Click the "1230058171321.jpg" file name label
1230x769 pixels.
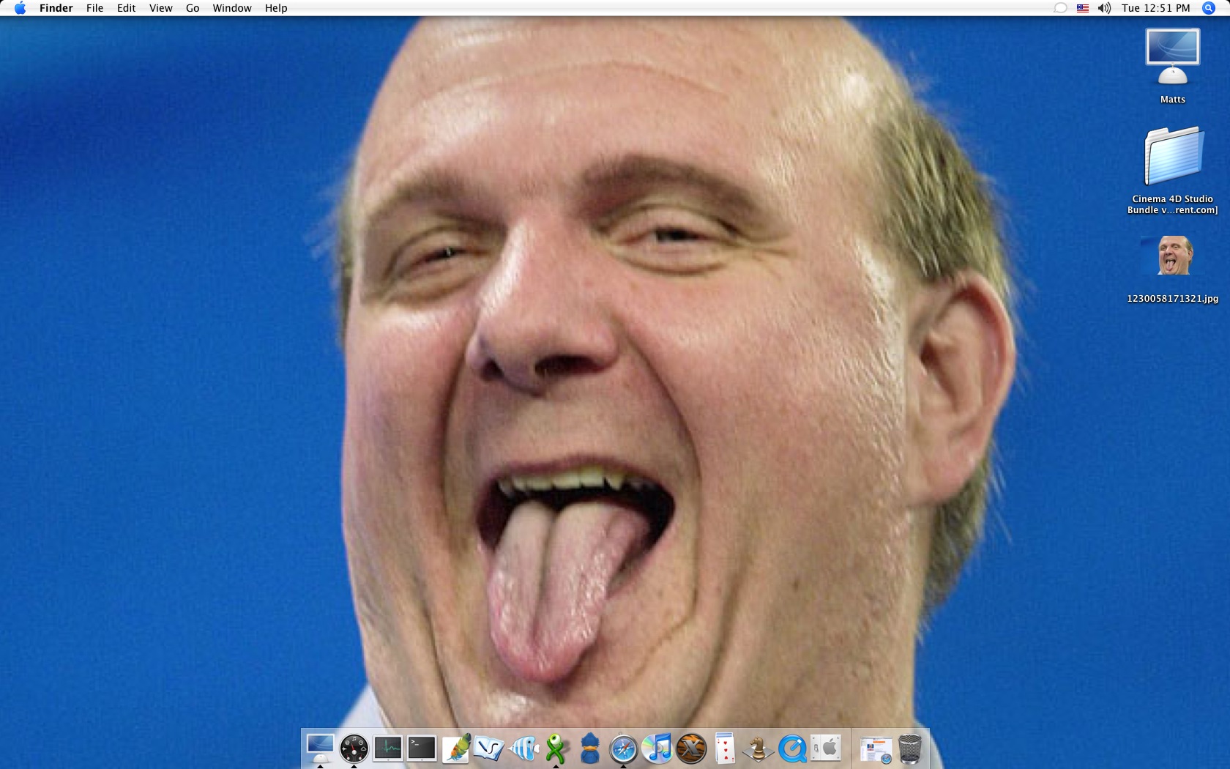(1173, 299)
